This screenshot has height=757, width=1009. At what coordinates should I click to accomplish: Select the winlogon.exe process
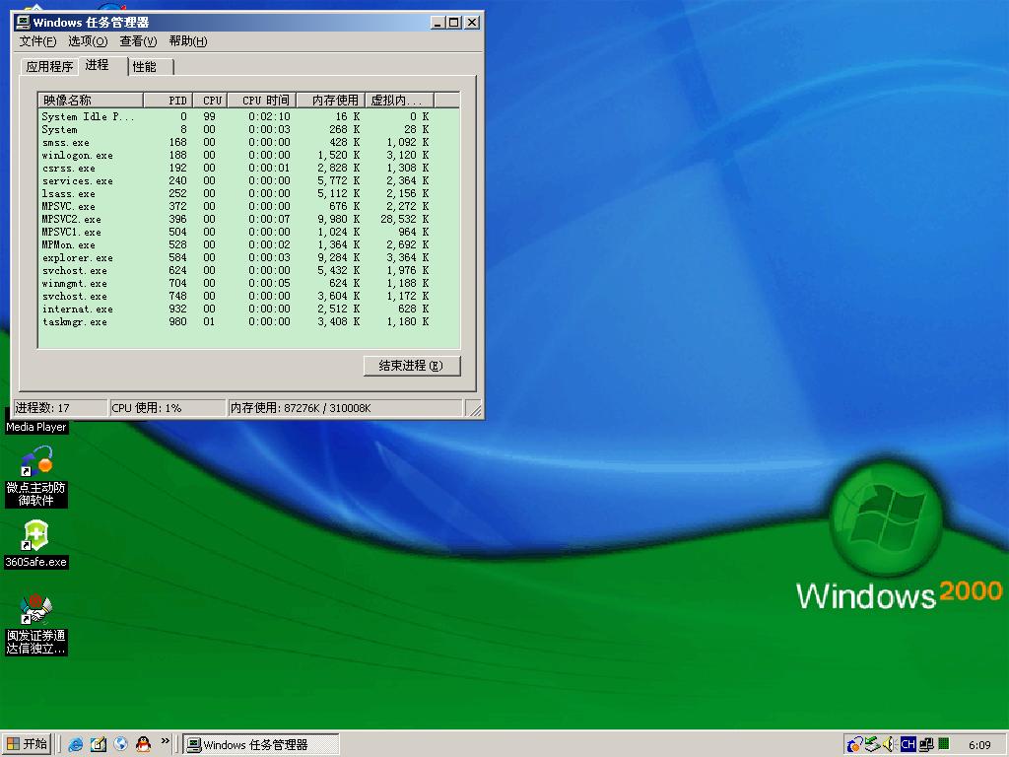(x=248, y=155)
